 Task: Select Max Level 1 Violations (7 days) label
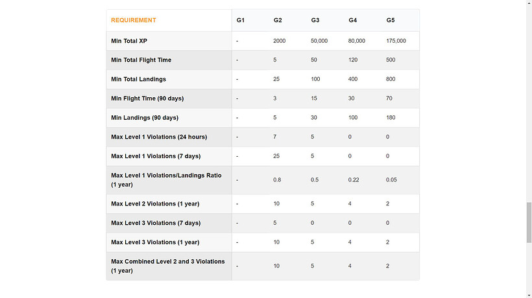click(x=156, y=156)
